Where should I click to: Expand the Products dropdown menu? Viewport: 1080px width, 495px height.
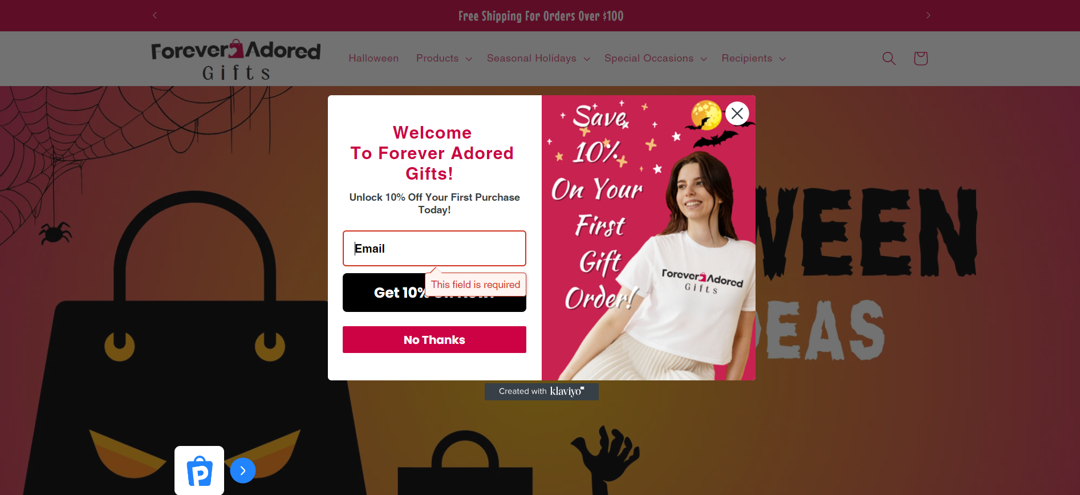click(444, 58)
